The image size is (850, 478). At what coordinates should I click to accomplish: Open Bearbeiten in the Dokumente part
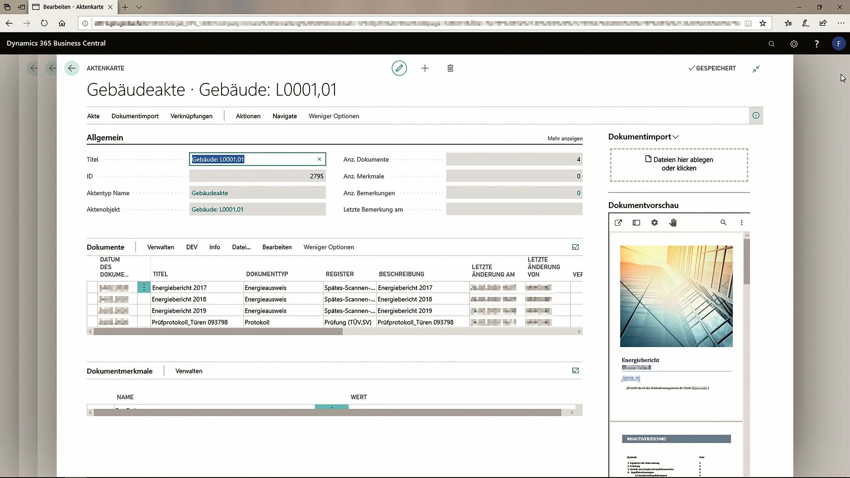point(277,247)
